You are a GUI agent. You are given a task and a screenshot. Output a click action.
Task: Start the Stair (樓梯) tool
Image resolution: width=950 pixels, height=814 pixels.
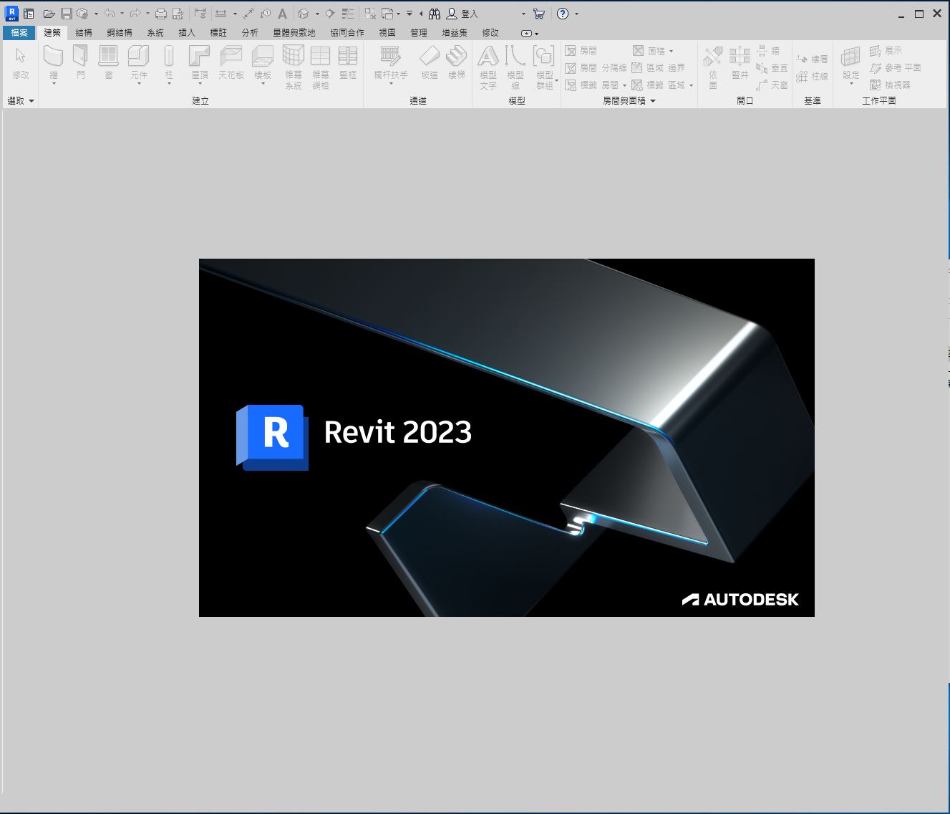[x=456, y=61]
